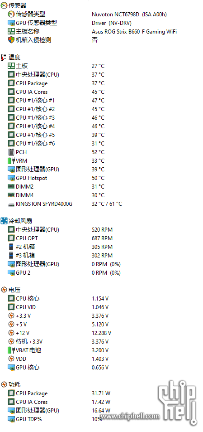Click the CPU 核心 voltage label
The width and height of the screenshot is (203, 432).
(28, 298)
